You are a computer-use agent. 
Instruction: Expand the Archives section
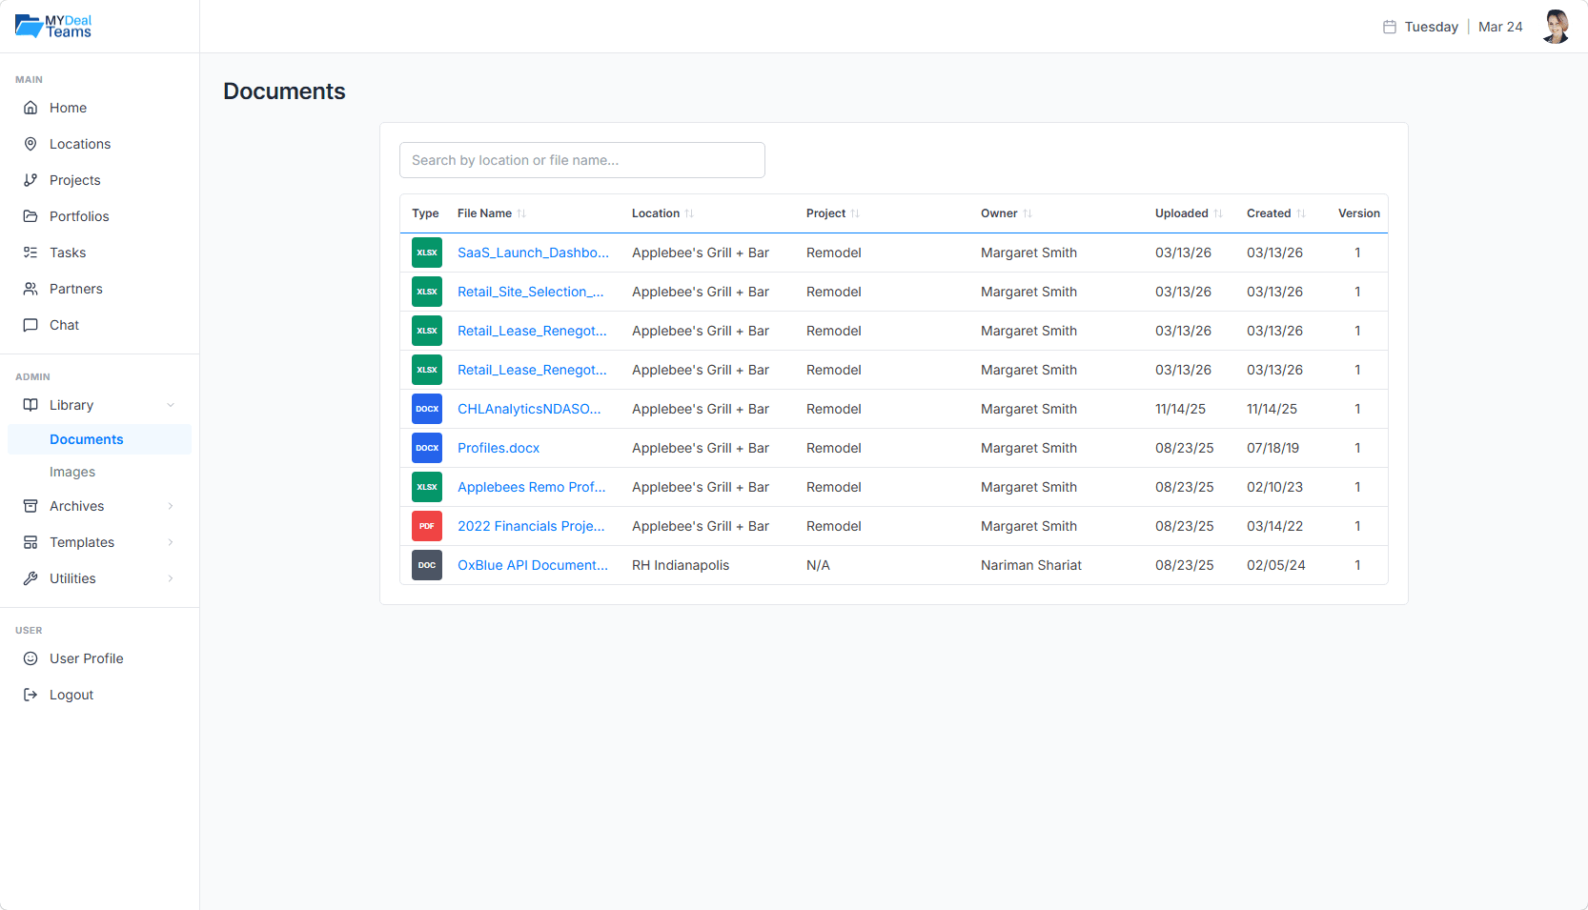coord(170,506)
